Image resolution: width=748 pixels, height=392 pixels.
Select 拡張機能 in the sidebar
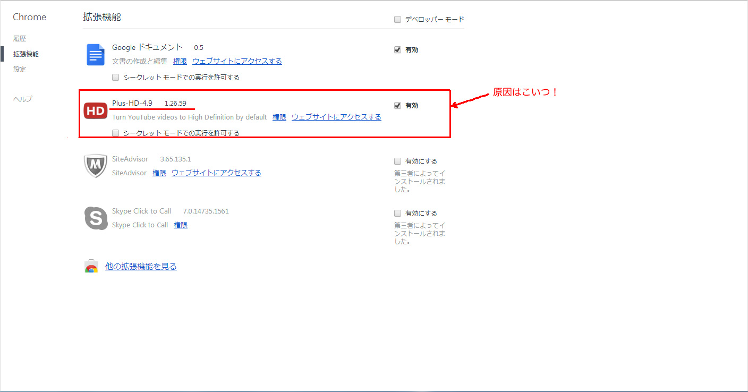[26, 54]
